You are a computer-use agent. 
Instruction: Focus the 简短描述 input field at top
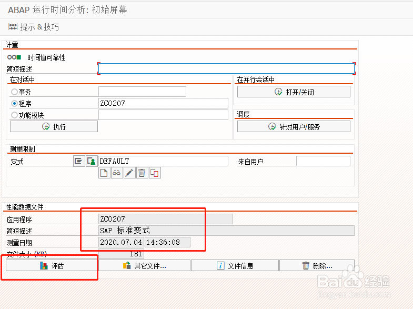pyautogui.click(x=226, y=69)
